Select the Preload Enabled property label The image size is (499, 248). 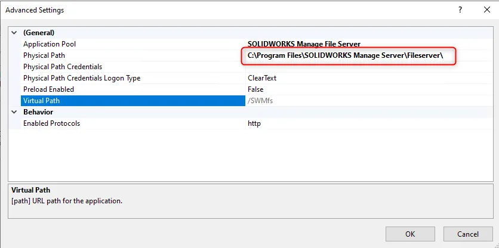[x=48, y=89]
